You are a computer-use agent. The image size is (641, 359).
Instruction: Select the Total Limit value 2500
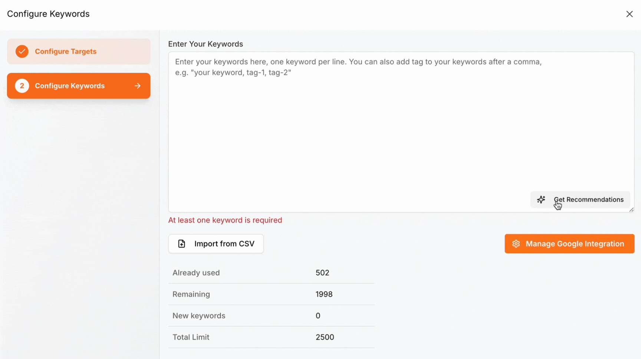(x=325, y=337)
